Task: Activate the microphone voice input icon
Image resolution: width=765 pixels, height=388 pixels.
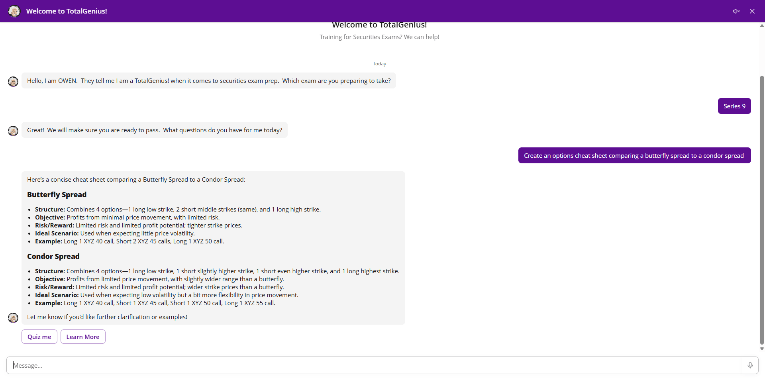Action: pyautogui.click(x=750, y=365)
